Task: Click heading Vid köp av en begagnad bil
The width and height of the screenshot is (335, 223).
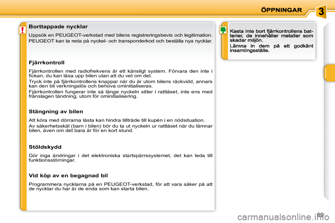Action: click(x=68, y=176)
